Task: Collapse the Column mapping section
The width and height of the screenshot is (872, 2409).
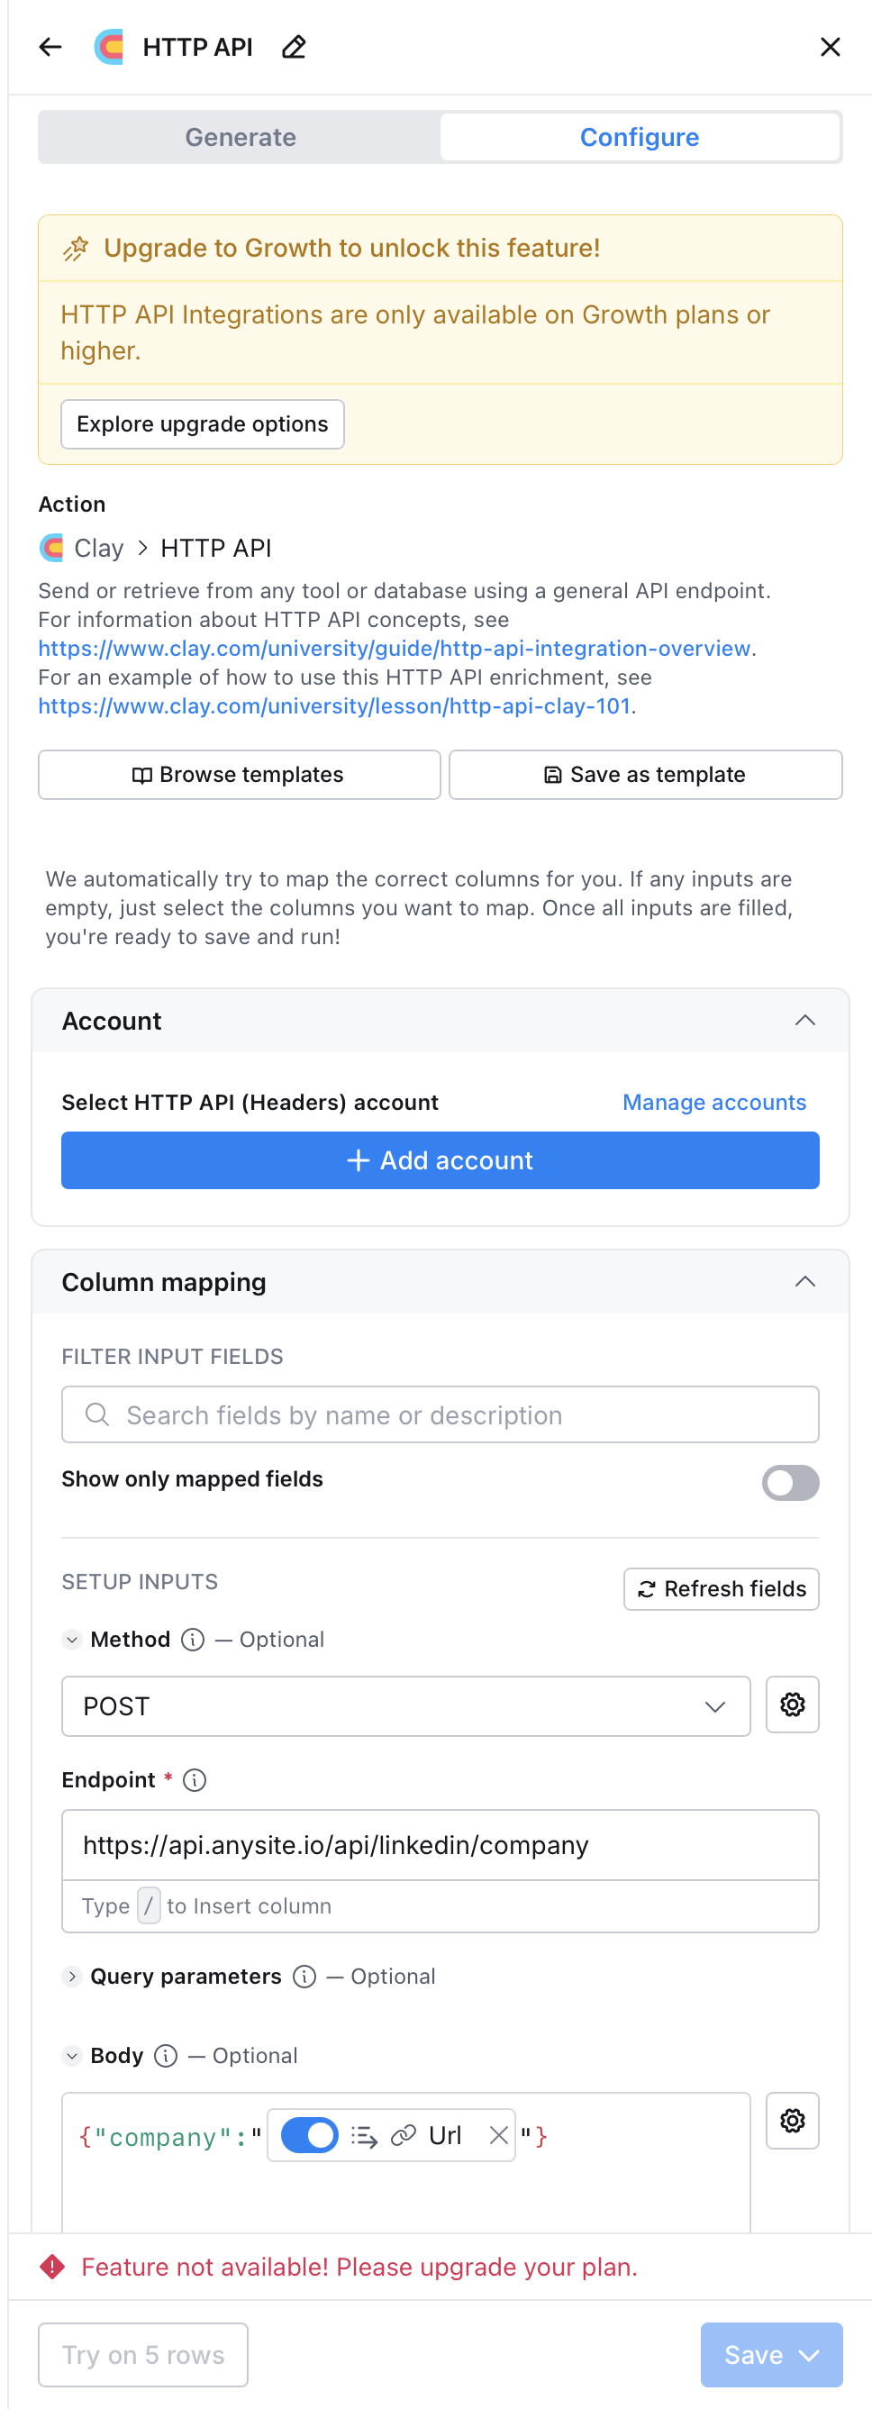Action: [x=805, y=1281]
